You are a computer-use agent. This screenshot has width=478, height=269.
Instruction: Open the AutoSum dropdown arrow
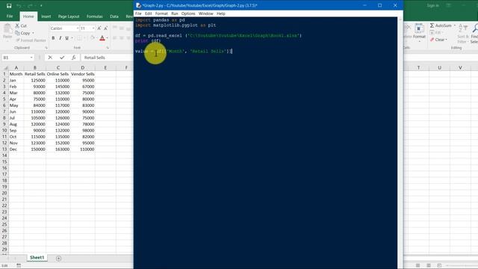coord(455,25)
